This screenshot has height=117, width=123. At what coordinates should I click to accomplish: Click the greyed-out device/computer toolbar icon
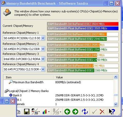(x=56, y=112)
